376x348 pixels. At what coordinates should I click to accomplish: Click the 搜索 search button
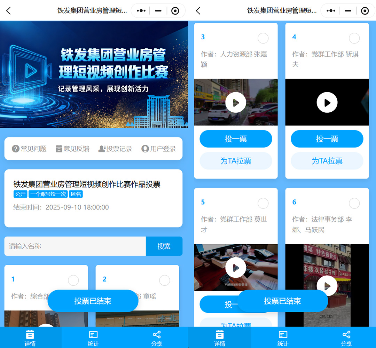pyautogui.click(x=164, y=246)
